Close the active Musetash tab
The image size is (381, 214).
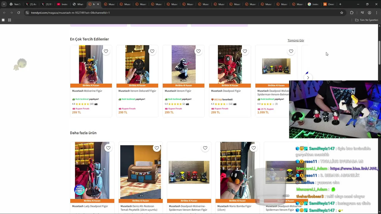(x=98, y=4)
